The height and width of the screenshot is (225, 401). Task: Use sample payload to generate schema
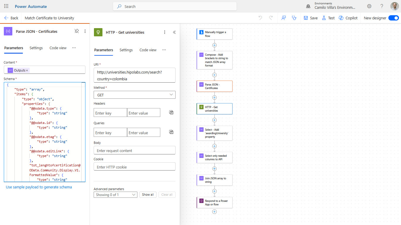tap(39, 187)
